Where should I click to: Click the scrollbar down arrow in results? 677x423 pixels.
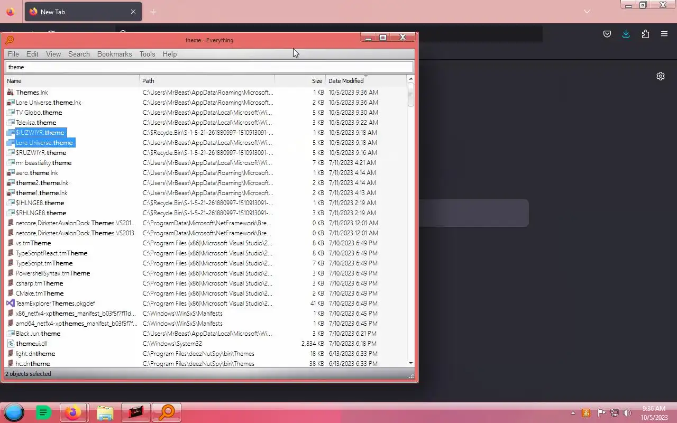click(x=411, y=363)
